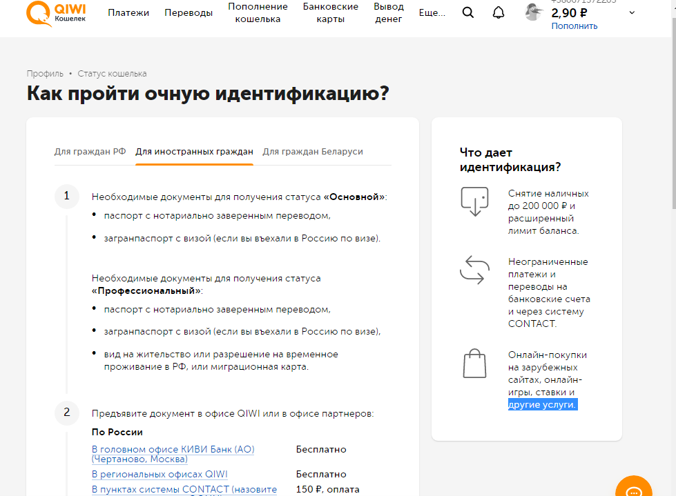Click the shopping bag icon
The height and width of the screenshot is (496, 676).
[474, 364]
